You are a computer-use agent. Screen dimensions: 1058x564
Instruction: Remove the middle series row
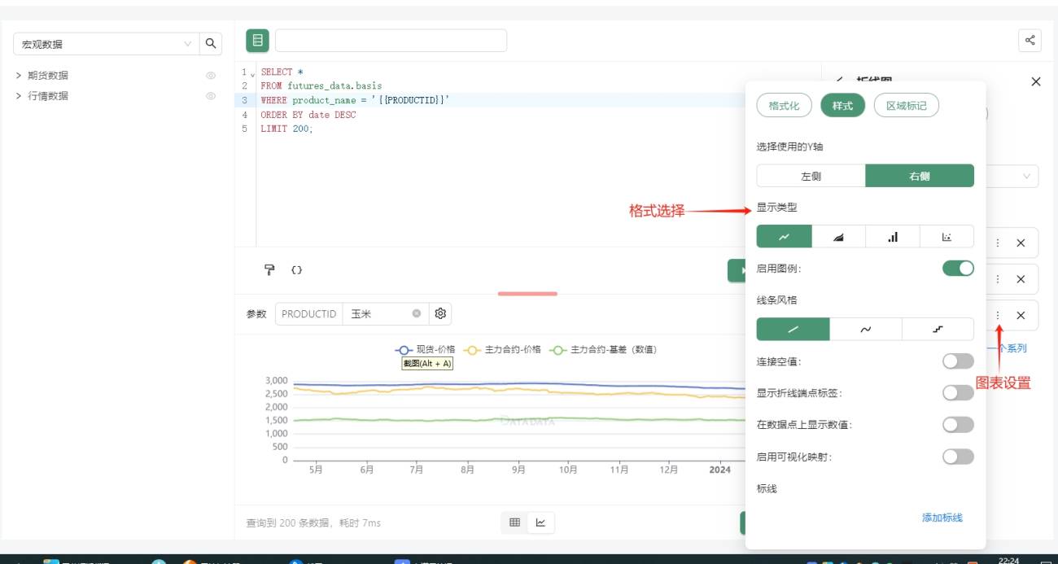[1021, 279]
